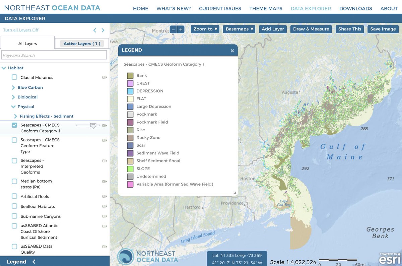The width and height of the screenshot is (402, 266).
Task: Open the Zoom to dropdown
Action: click(x=205, y=29)
